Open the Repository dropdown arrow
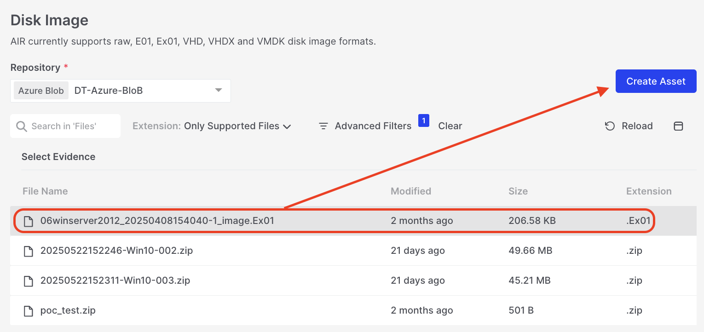 pyautogui.click(x=219, y=91)
